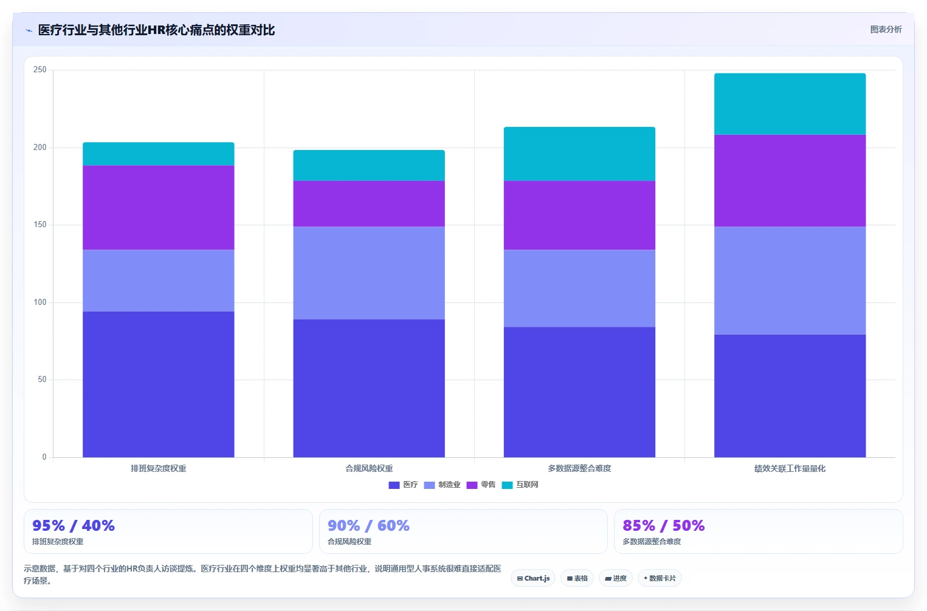
Task: Select the 表格 tag
Action: 577,578
